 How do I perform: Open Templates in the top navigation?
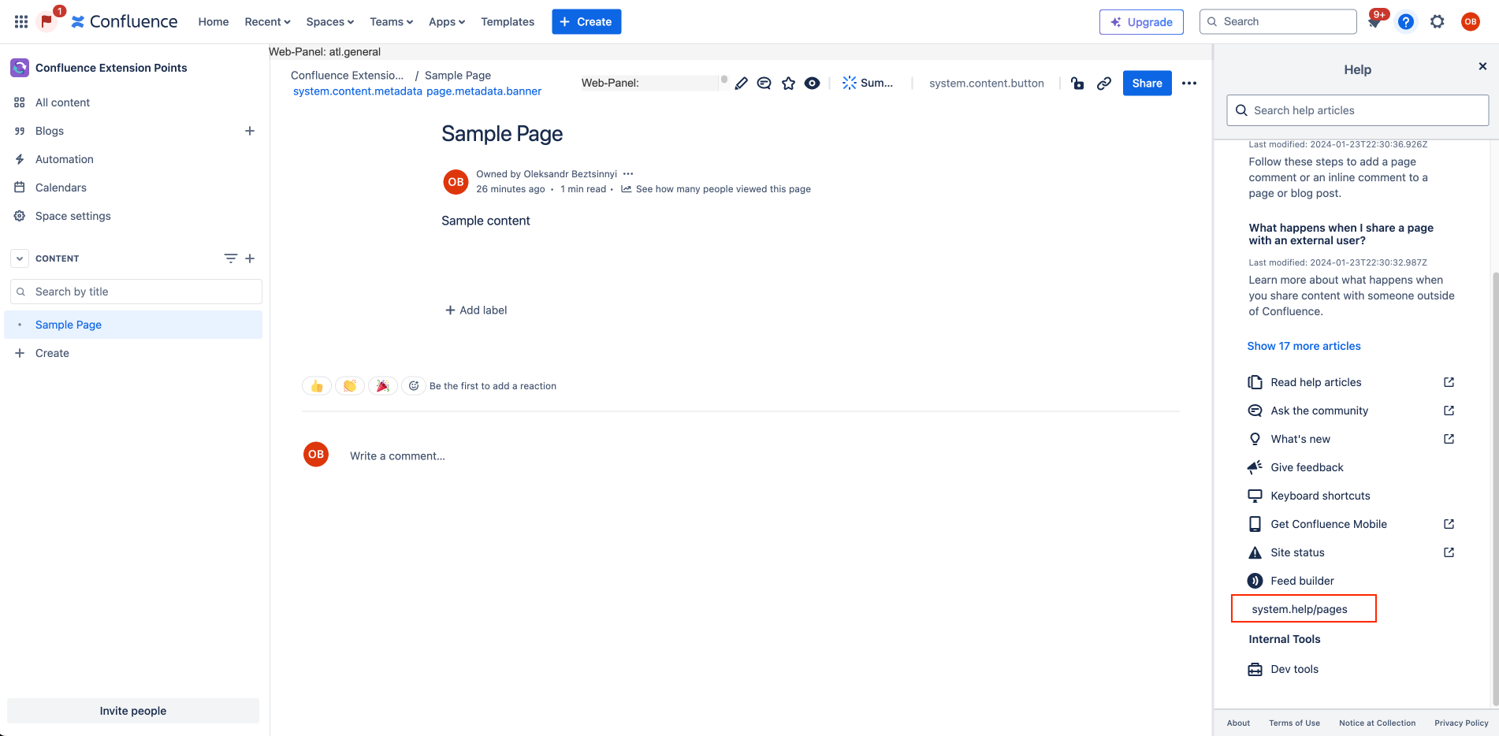pos(508,21)
